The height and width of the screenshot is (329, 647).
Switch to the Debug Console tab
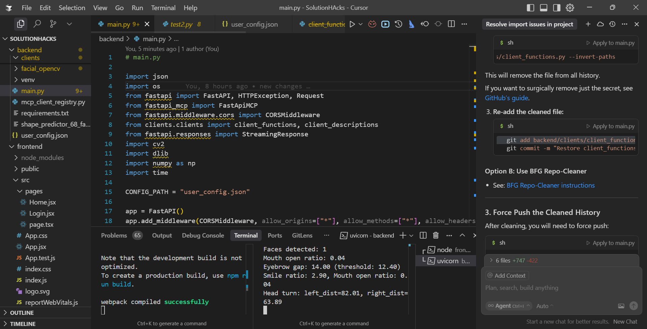[x=203, y=235]
